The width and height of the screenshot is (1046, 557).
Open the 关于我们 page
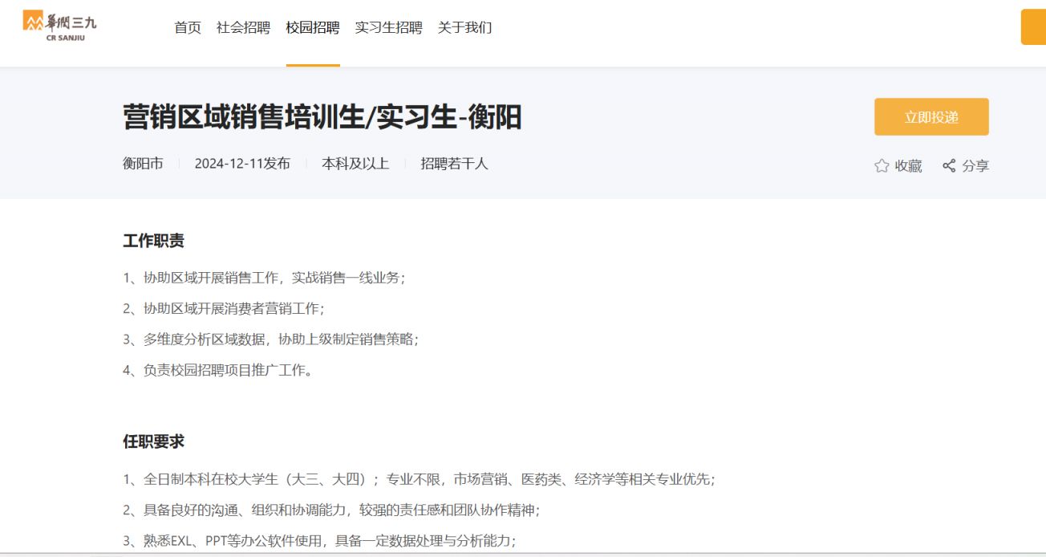464,28
